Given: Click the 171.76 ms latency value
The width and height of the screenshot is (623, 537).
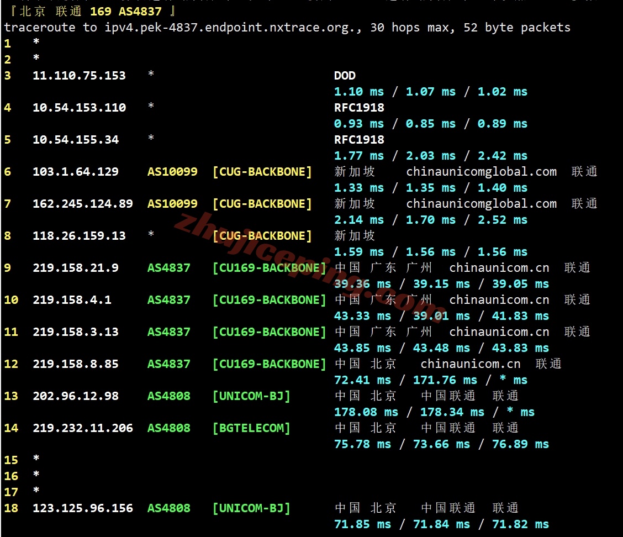Looking at the screenshot, I should pyautogui.click(x=445, y=380).
